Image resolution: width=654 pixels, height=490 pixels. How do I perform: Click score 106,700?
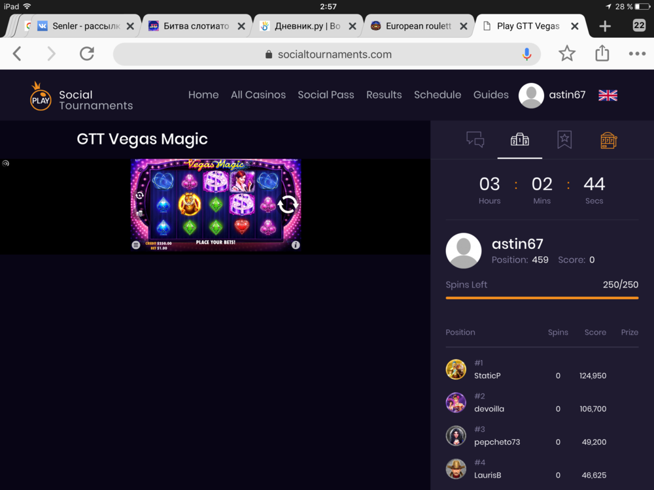tap(593, 409)
